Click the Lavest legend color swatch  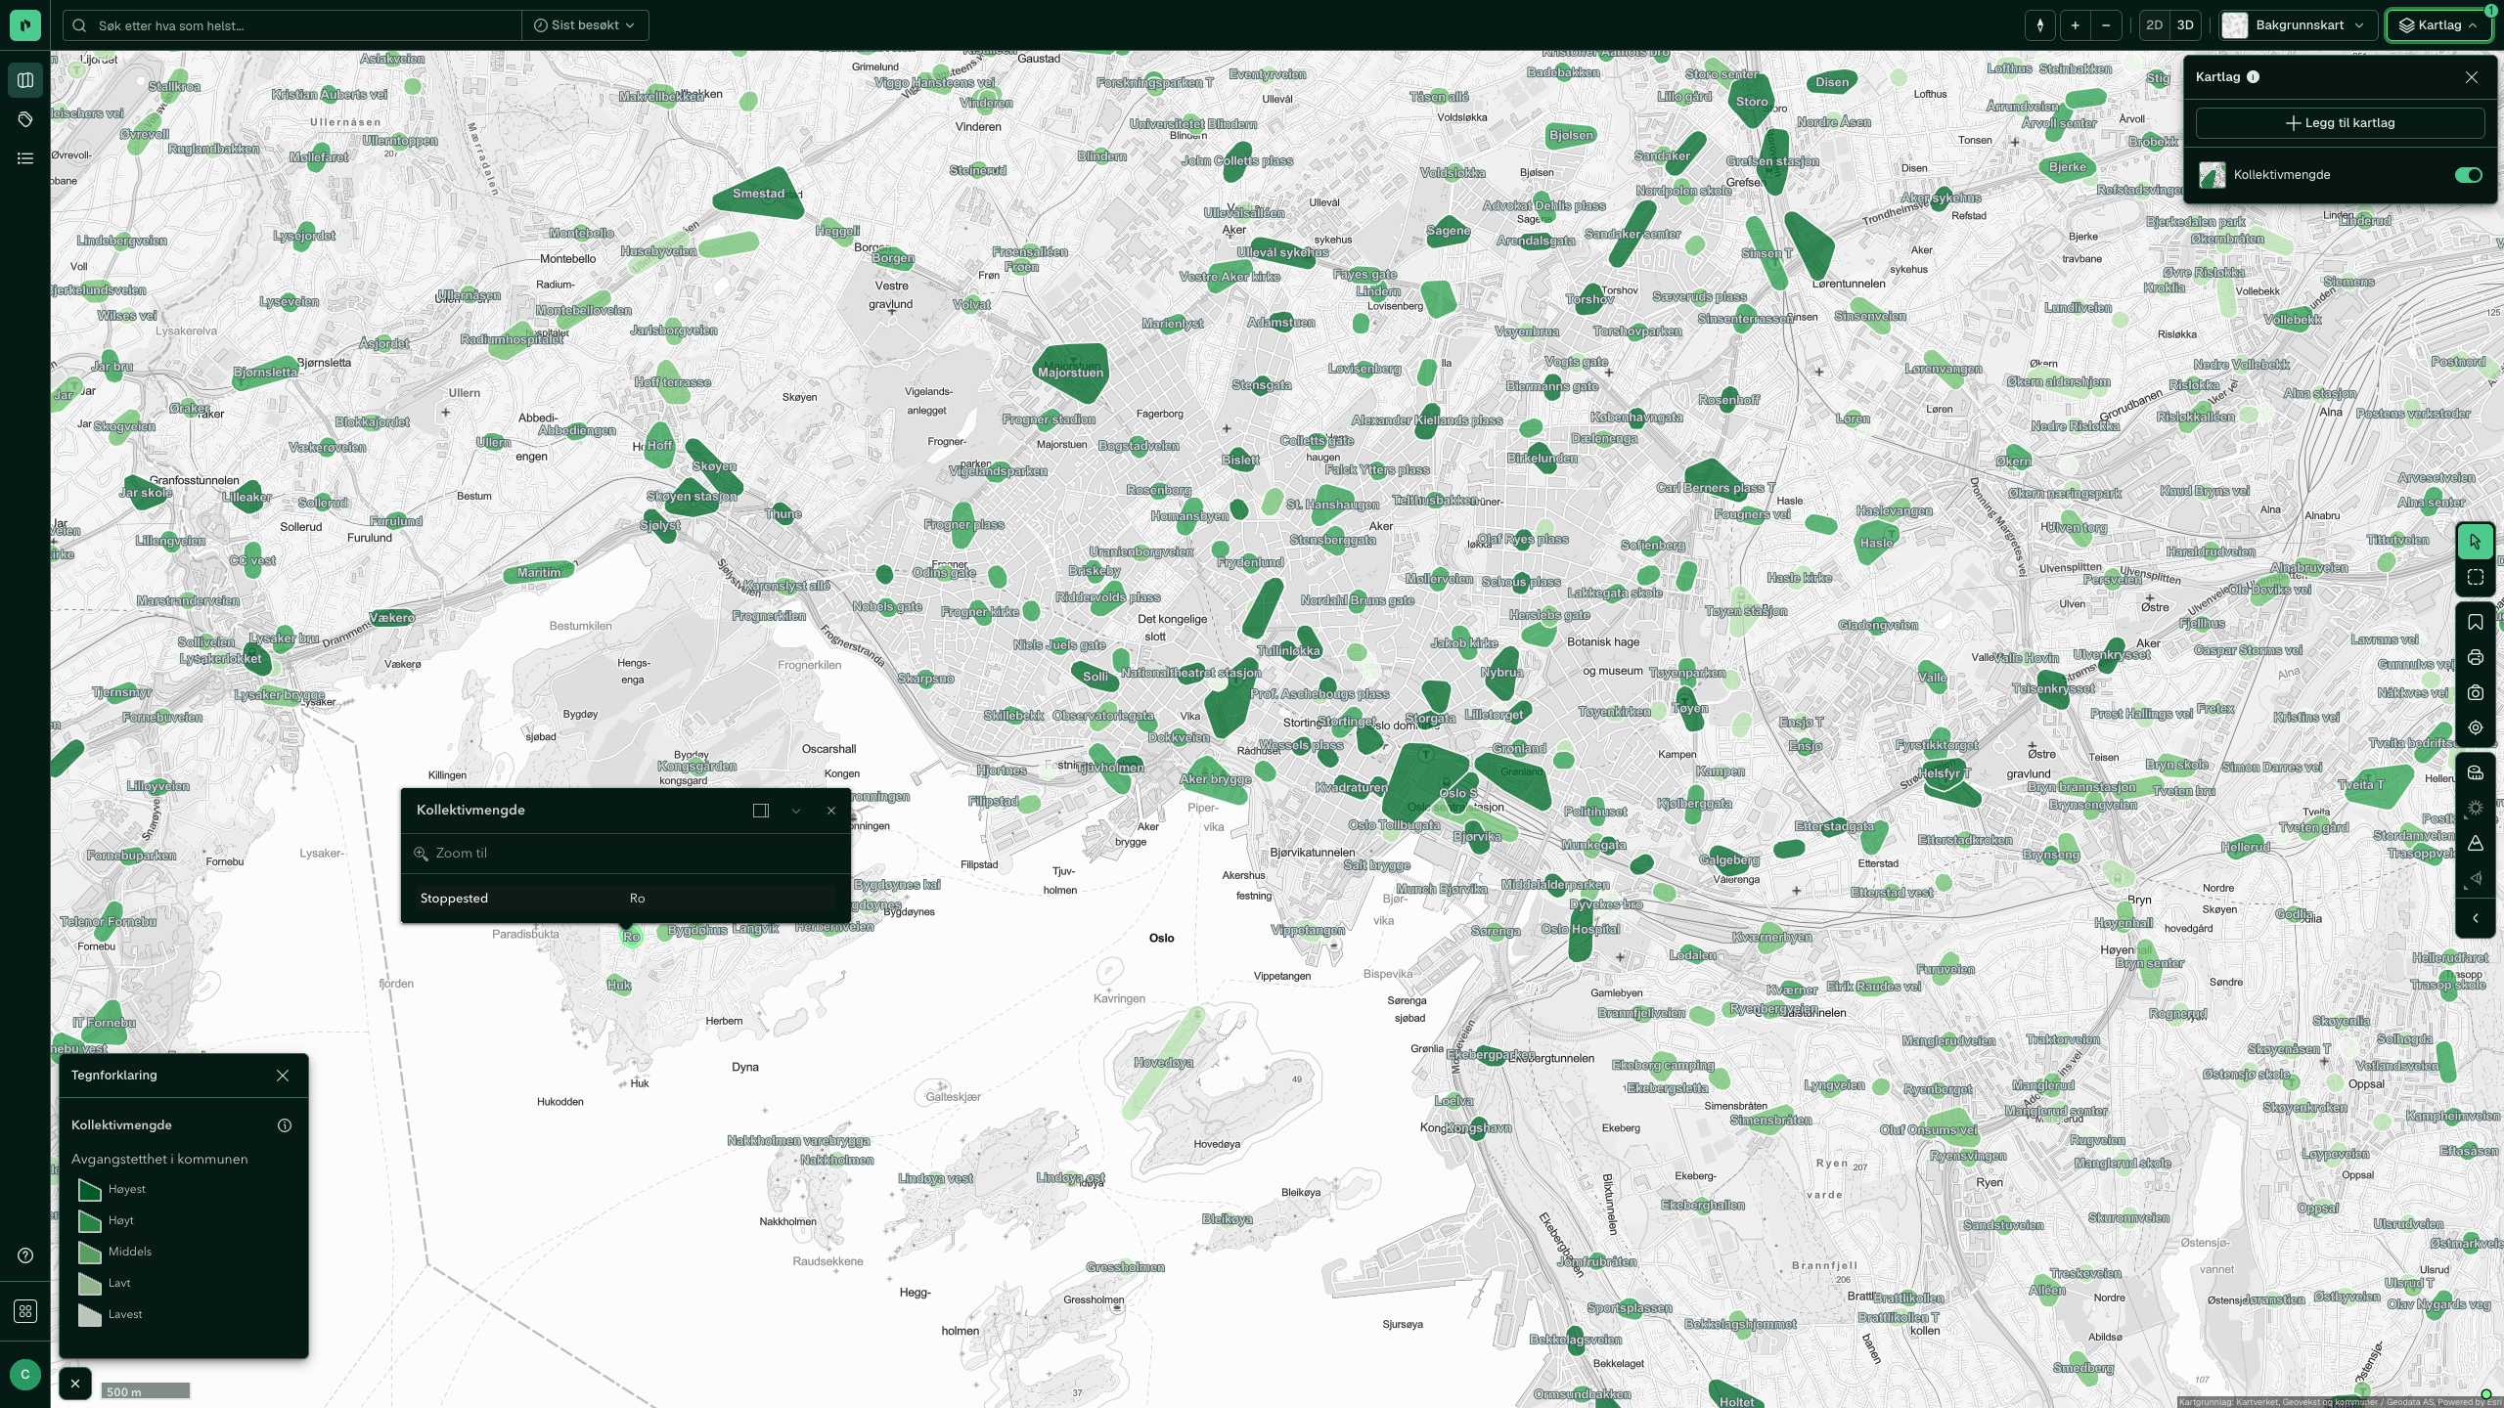click(90, 1315)
